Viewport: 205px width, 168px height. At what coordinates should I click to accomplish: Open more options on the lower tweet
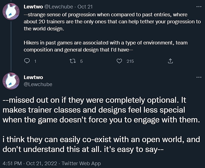199,77
